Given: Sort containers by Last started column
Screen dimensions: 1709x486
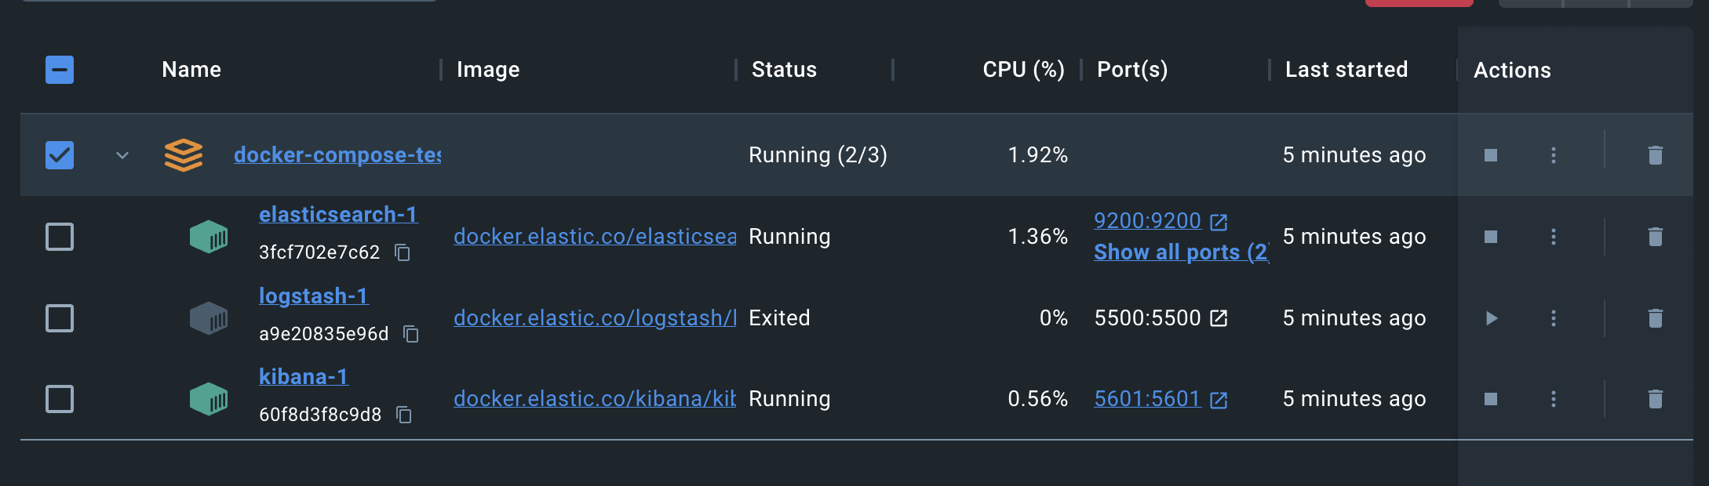Looking at the screenshot, I should tap(1346, 70).
